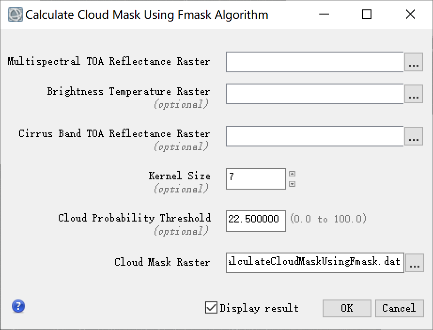Viewport: 433px width, 330px height.
Task: Click the Multispectral TOA Reflectance Raster field
Action: coord(314,62)
